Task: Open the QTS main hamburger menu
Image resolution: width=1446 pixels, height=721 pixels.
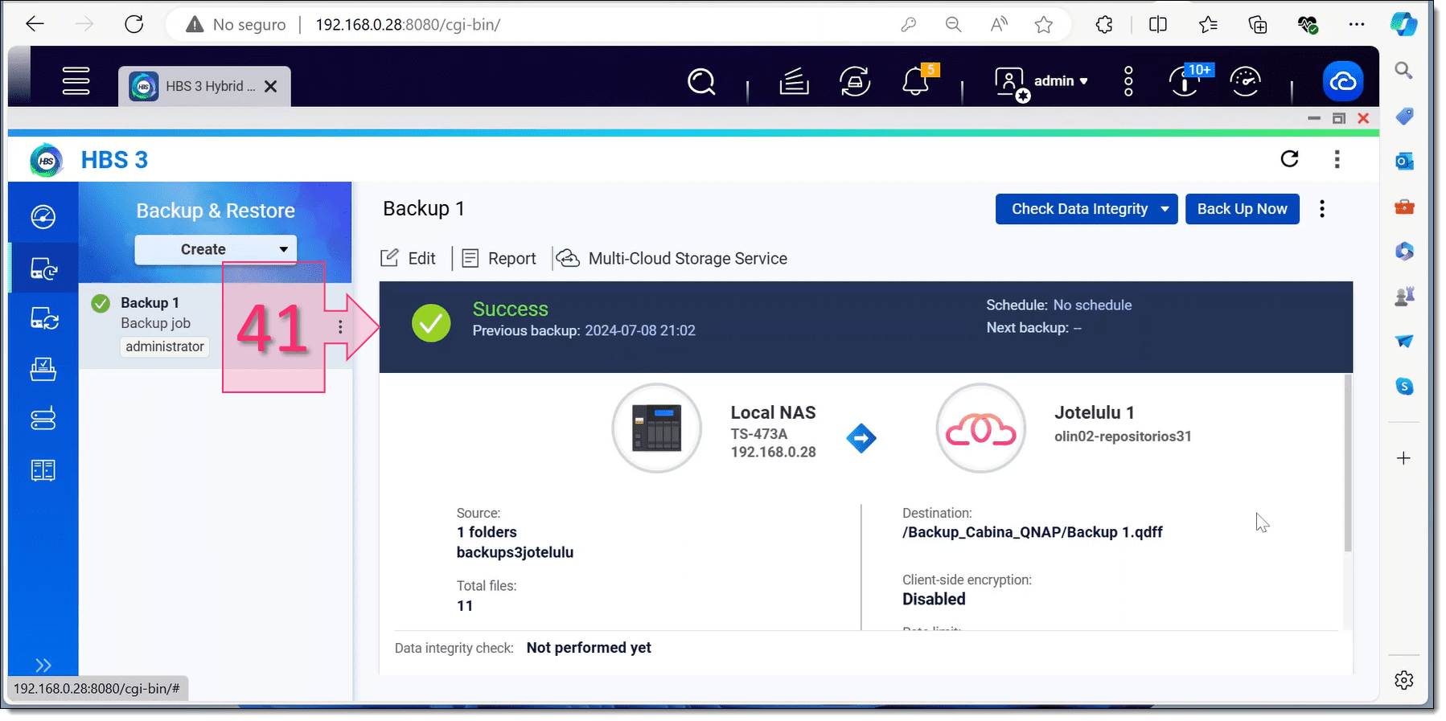Action: (x=76, y=81)
